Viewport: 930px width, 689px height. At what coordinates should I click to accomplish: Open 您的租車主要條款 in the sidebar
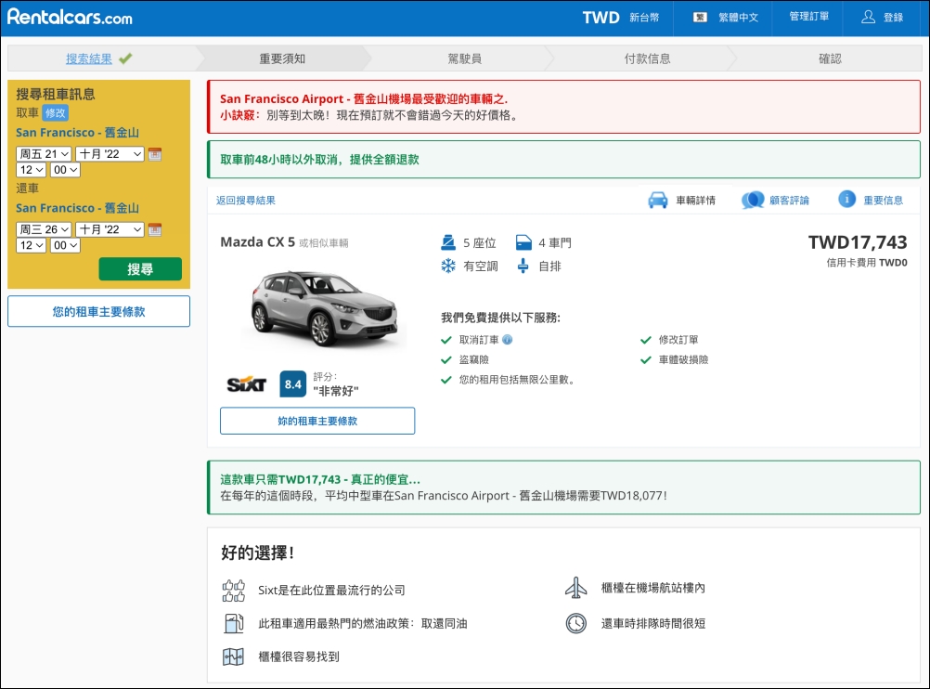click(x=98, y=312)
